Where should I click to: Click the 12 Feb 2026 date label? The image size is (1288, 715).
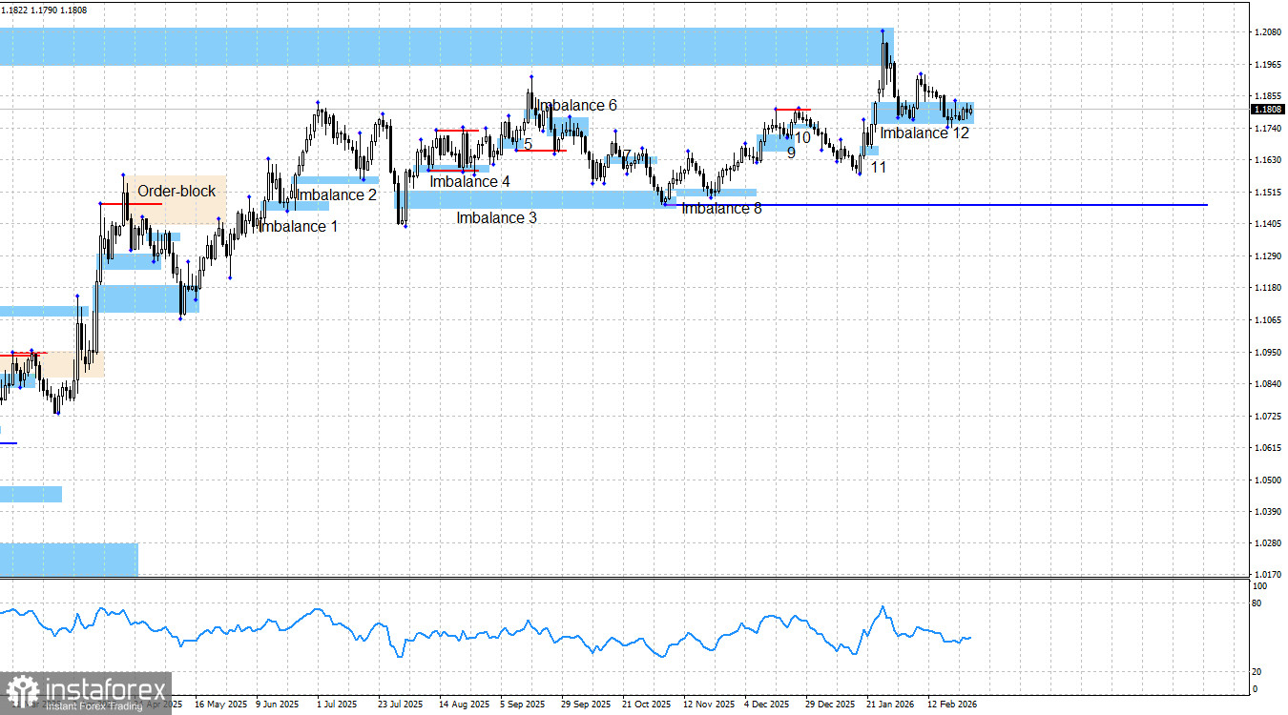pos(954,704)
